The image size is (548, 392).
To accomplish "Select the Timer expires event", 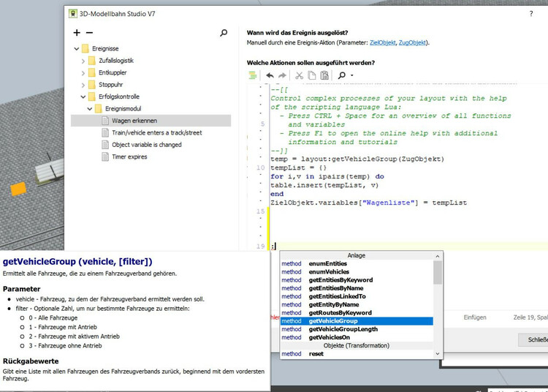I will tap(129, 157).
